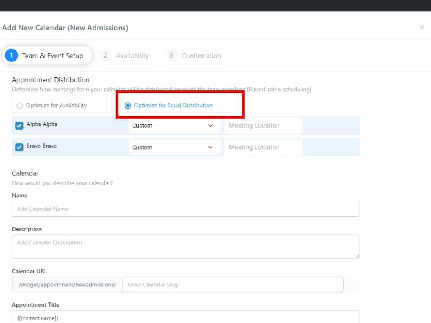Select the Team & Event Setup step label

click(x=53, y=56)
